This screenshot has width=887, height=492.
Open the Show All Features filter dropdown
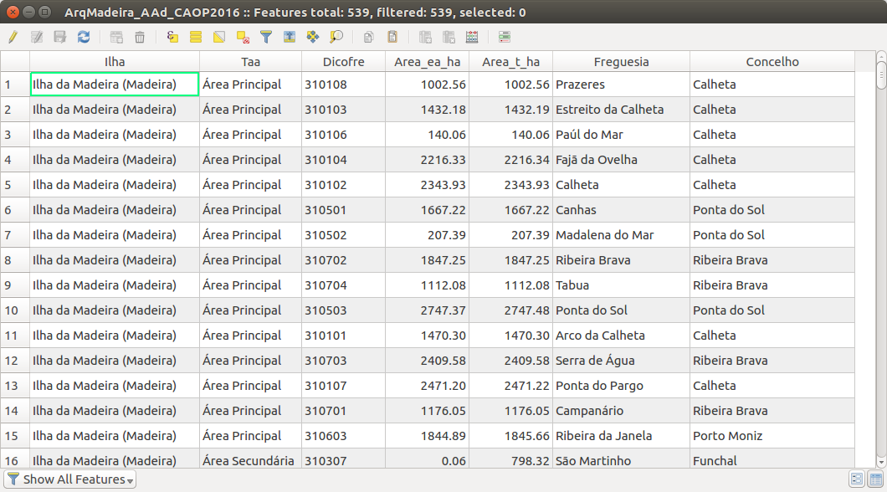coord(69,479)
